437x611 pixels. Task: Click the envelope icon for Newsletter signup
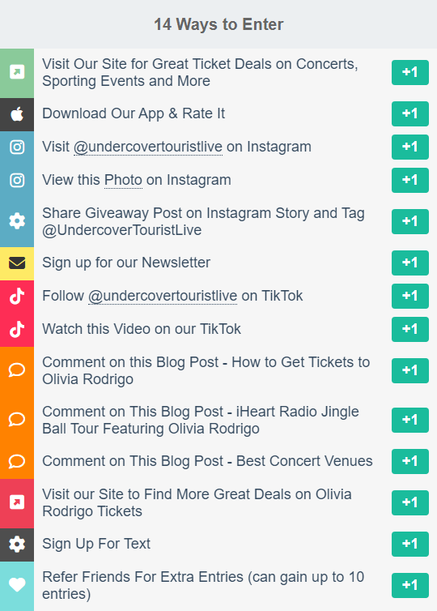[x=17, y=263]
